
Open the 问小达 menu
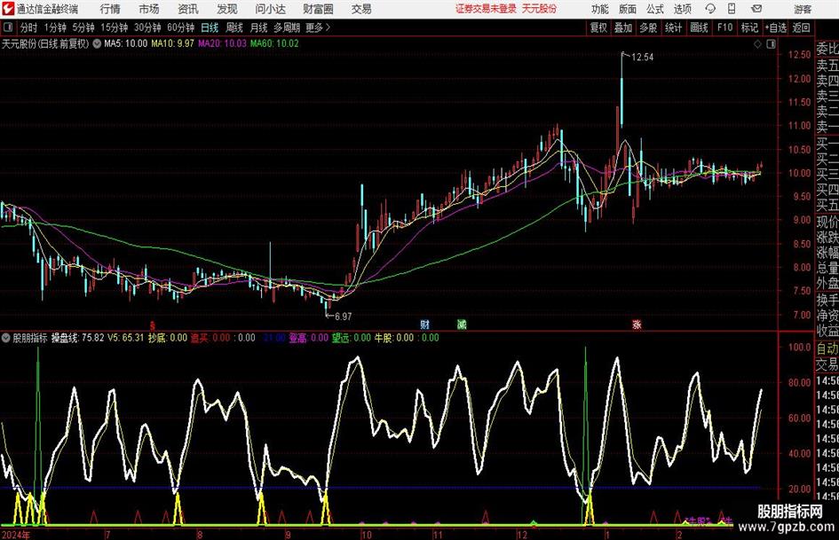pyautogui.click(x=271, y=9)
